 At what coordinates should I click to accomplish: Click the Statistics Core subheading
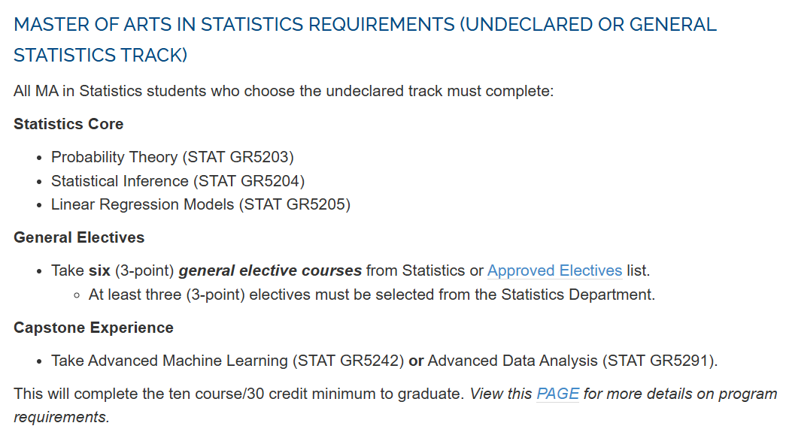point(68,124)
